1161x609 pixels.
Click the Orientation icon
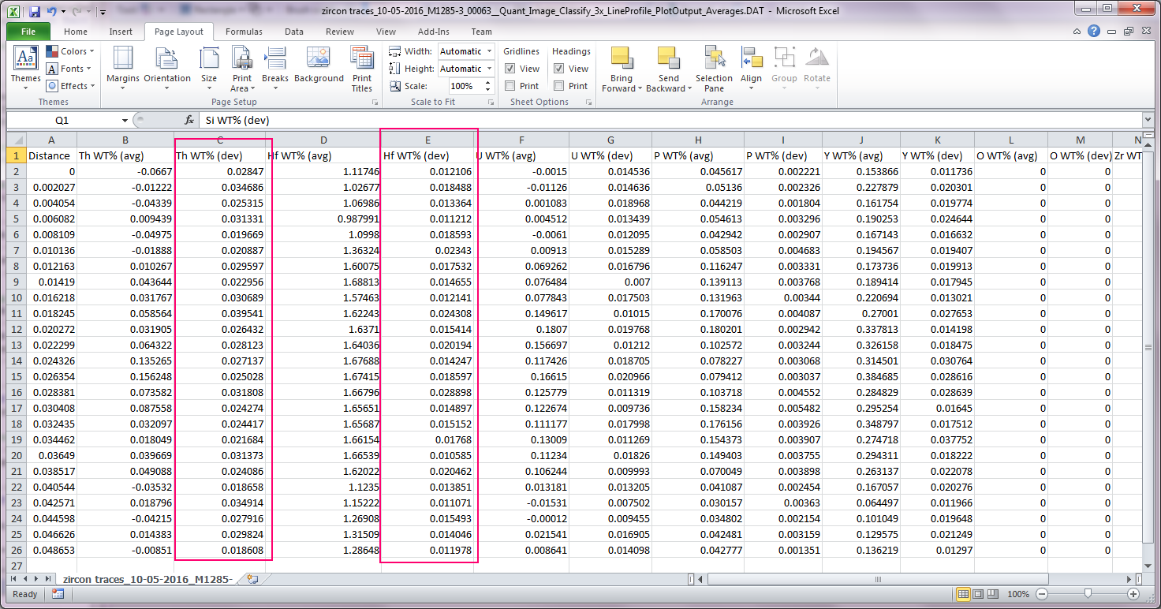tap(167, 67)
